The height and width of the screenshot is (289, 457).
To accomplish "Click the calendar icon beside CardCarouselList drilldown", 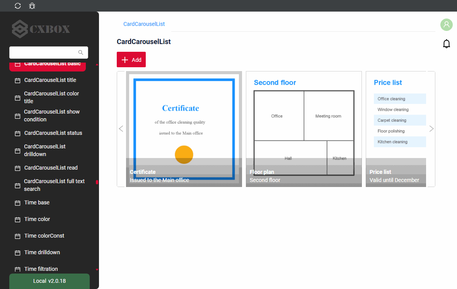I will (17, 151).
